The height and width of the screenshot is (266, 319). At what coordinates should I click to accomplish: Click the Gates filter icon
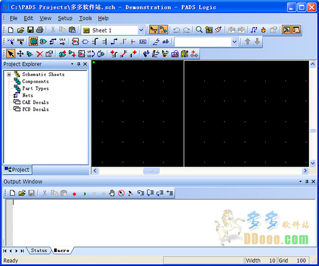[43, 41]
